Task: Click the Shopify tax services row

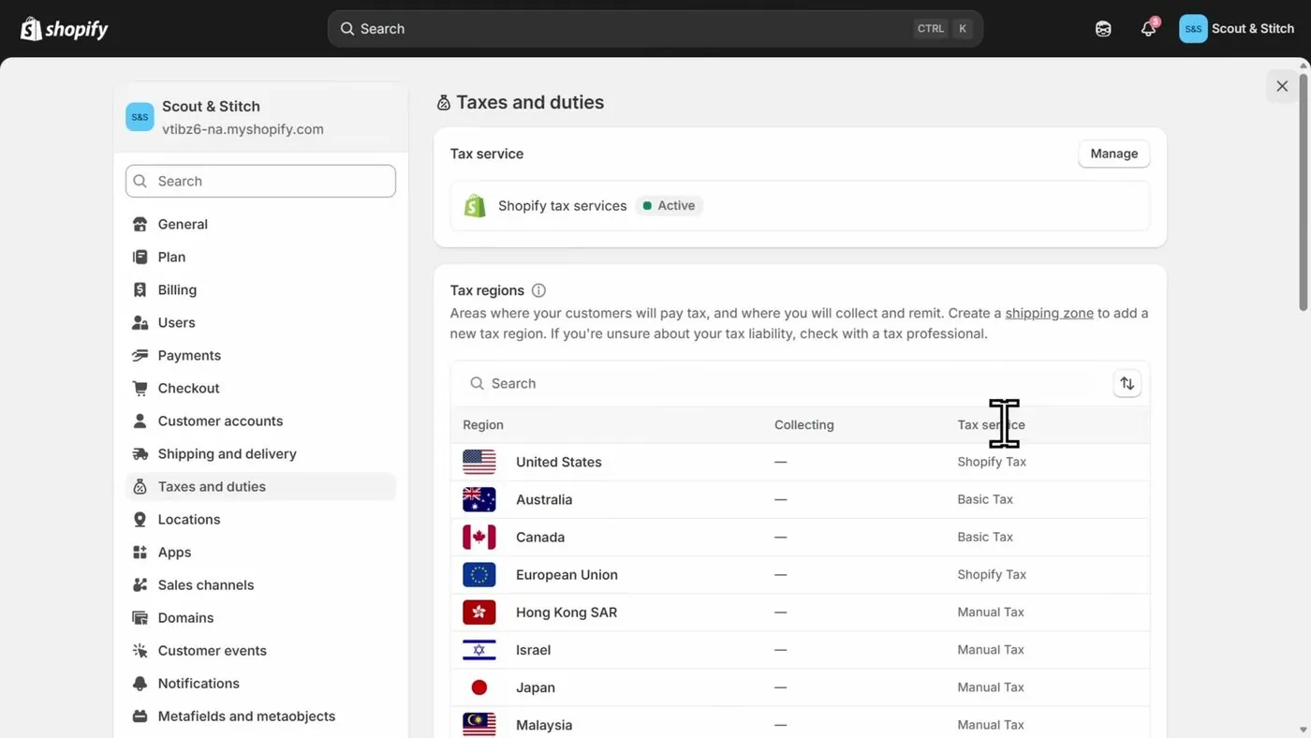Action: [x=800, y=205]
